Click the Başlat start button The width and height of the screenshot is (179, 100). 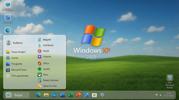click(17, 95)
